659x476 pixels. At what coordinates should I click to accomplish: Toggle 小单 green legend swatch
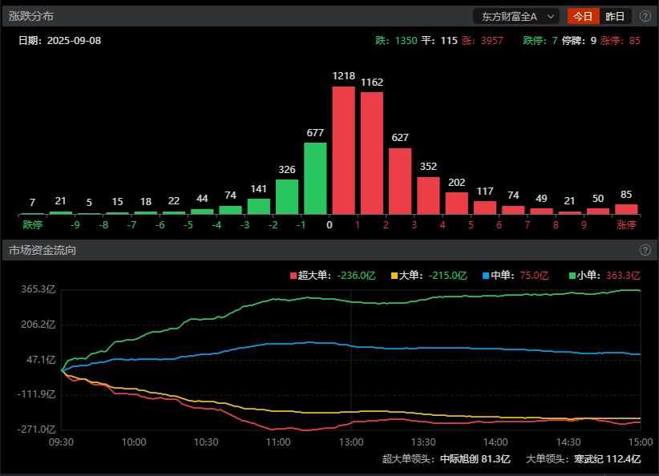click(x=572, y=276)
